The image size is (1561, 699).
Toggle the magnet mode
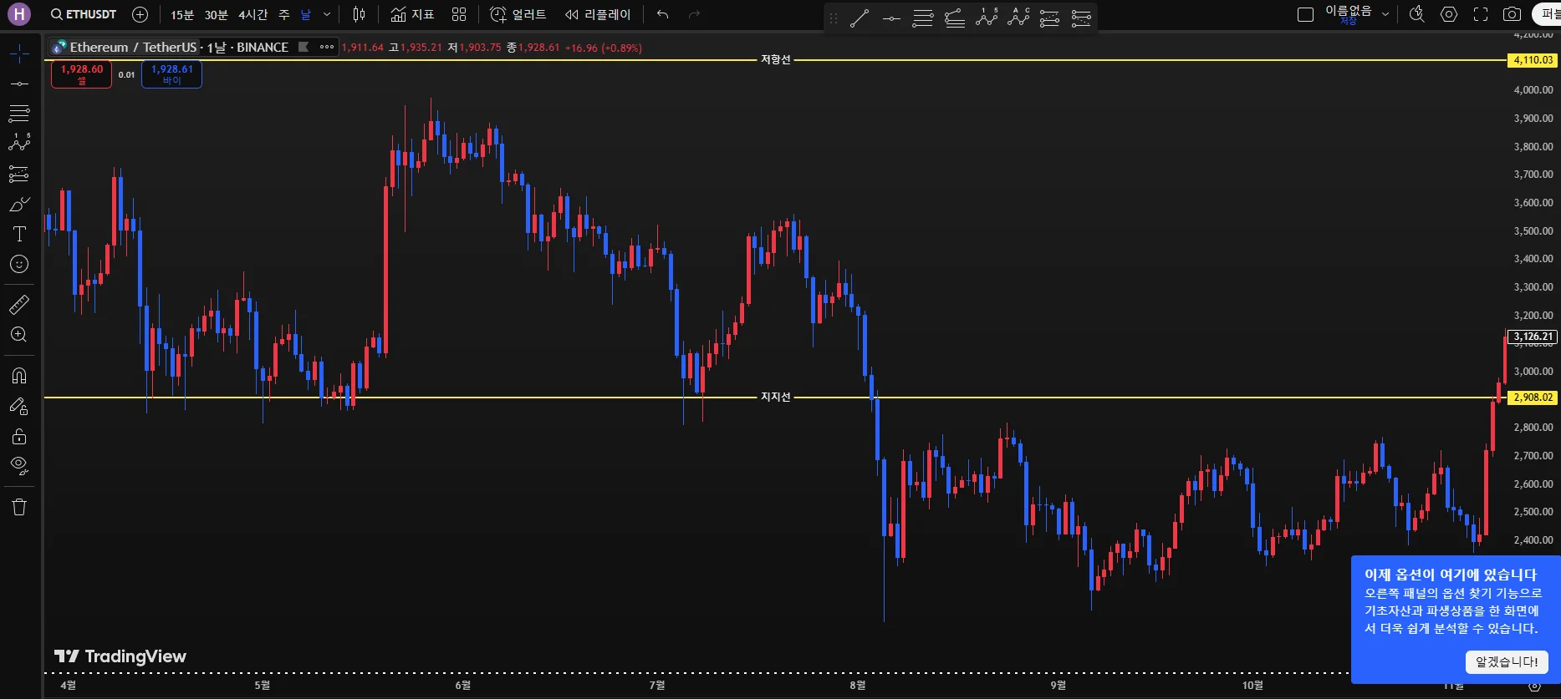(19, 375)
